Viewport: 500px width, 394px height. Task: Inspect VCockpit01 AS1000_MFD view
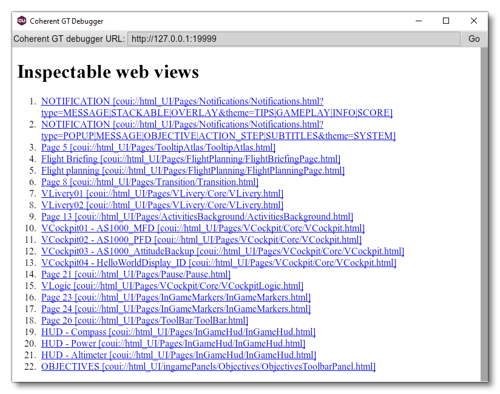tap(203, 228)
